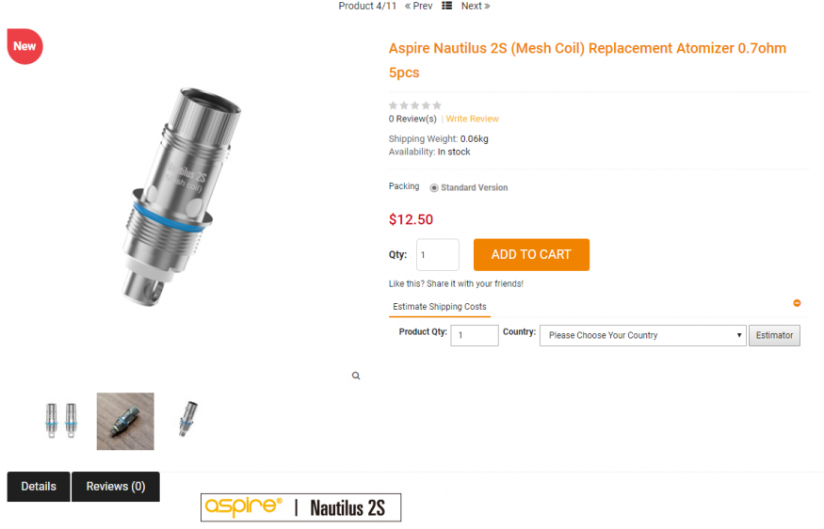
Task: Open the Reviews (0) tab
Action: point(116,487)
